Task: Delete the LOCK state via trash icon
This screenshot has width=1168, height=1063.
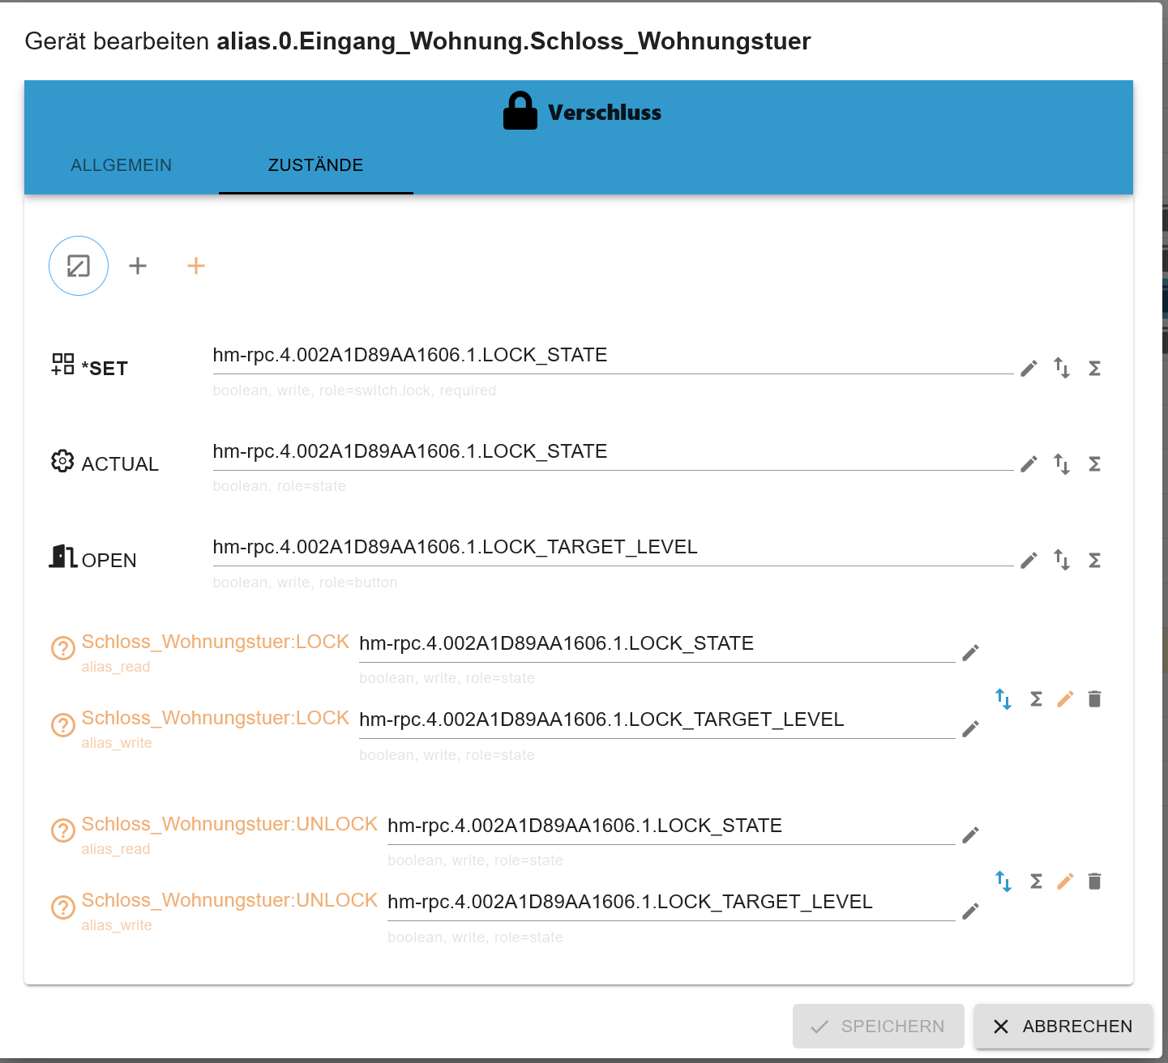Action: (x=1094, y=699)
